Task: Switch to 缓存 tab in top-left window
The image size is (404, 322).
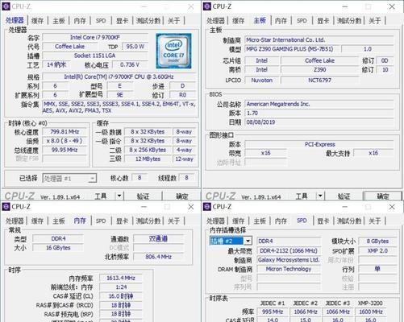Action: (37, 21)
